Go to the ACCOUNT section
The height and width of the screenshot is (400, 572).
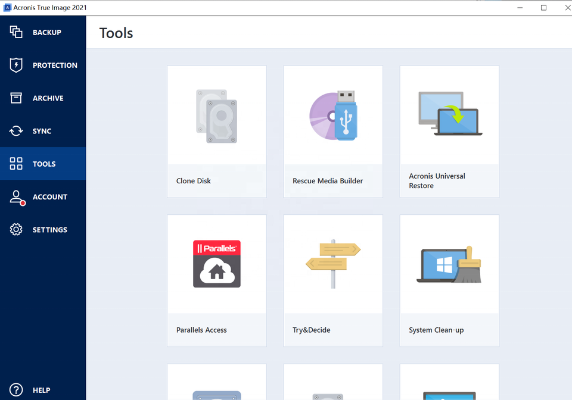49,197
